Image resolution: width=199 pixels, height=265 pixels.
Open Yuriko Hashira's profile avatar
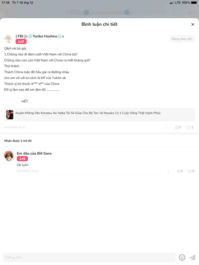tap(8, 39)
